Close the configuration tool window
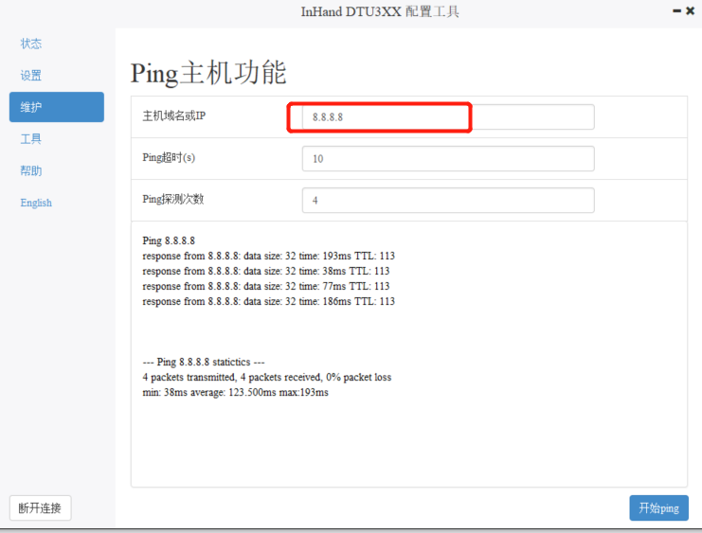The width and height of the screenshot is (702, 533). [690, 11]
